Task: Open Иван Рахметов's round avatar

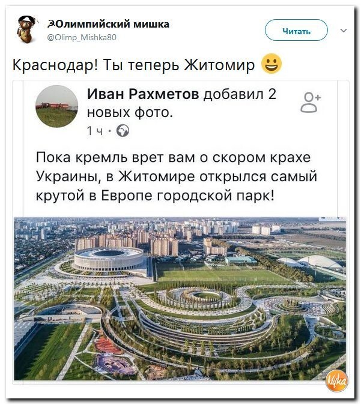Action: point(56,106)
